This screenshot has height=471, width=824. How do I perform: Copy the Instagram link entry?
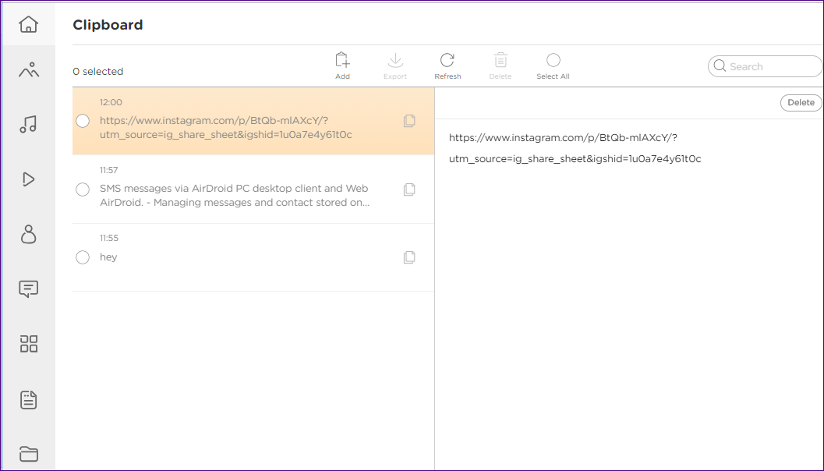409,121
